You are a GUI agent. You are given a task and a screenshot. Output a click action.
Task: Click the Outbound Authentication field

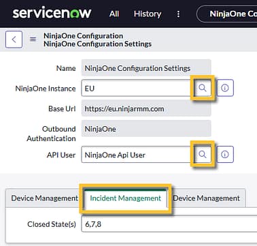coord(146,129)
